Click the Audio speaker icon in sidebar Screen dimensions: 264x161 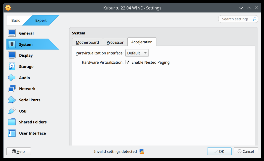tap(12, 78)
